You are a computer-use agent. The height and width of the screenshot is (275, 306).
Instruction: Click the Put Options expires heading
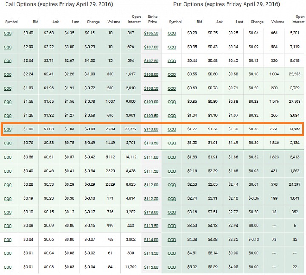point(227,4)
